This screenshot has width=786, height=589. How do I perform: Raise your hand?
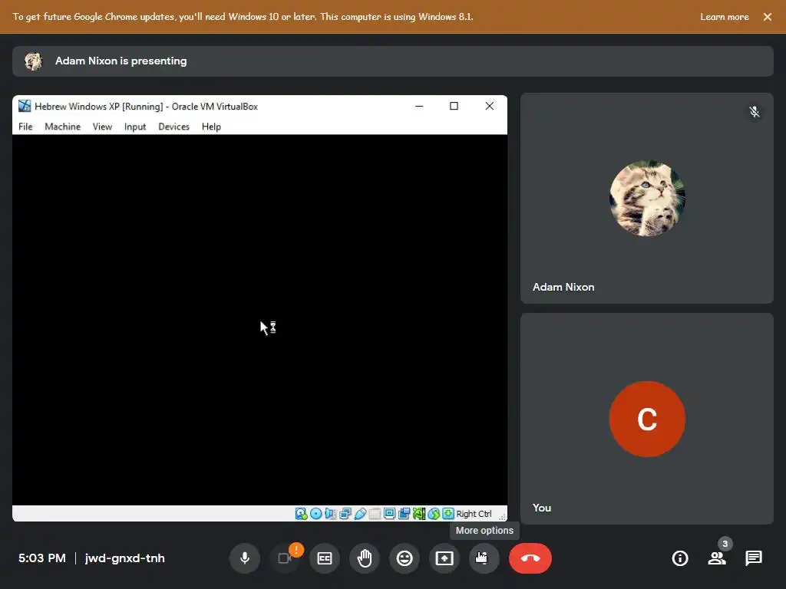(x=365, y=558)
